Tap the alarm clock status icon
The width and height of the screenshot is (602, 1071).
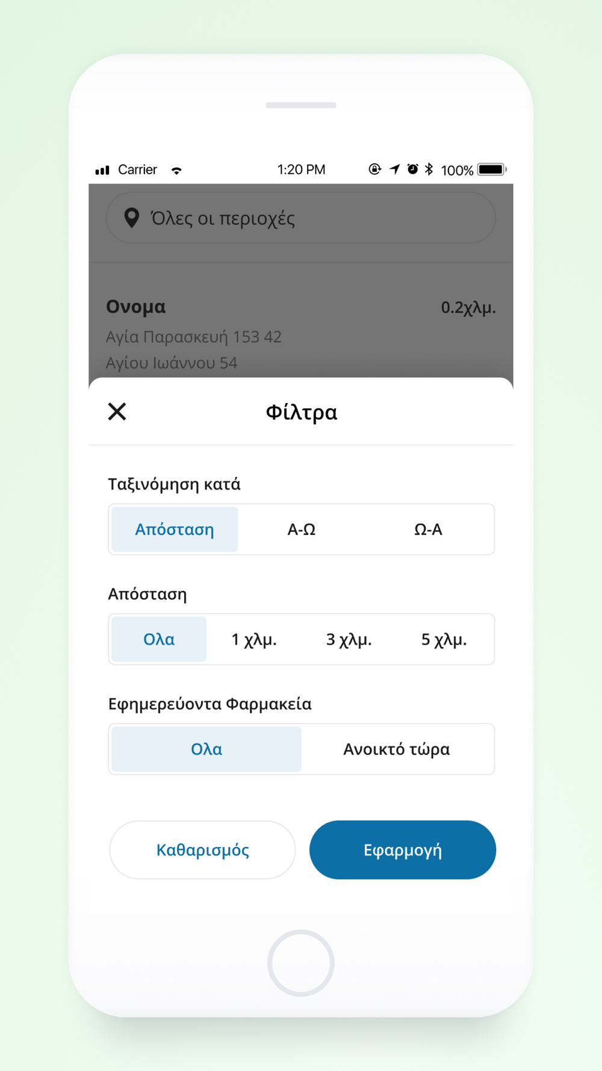point(412,169)
